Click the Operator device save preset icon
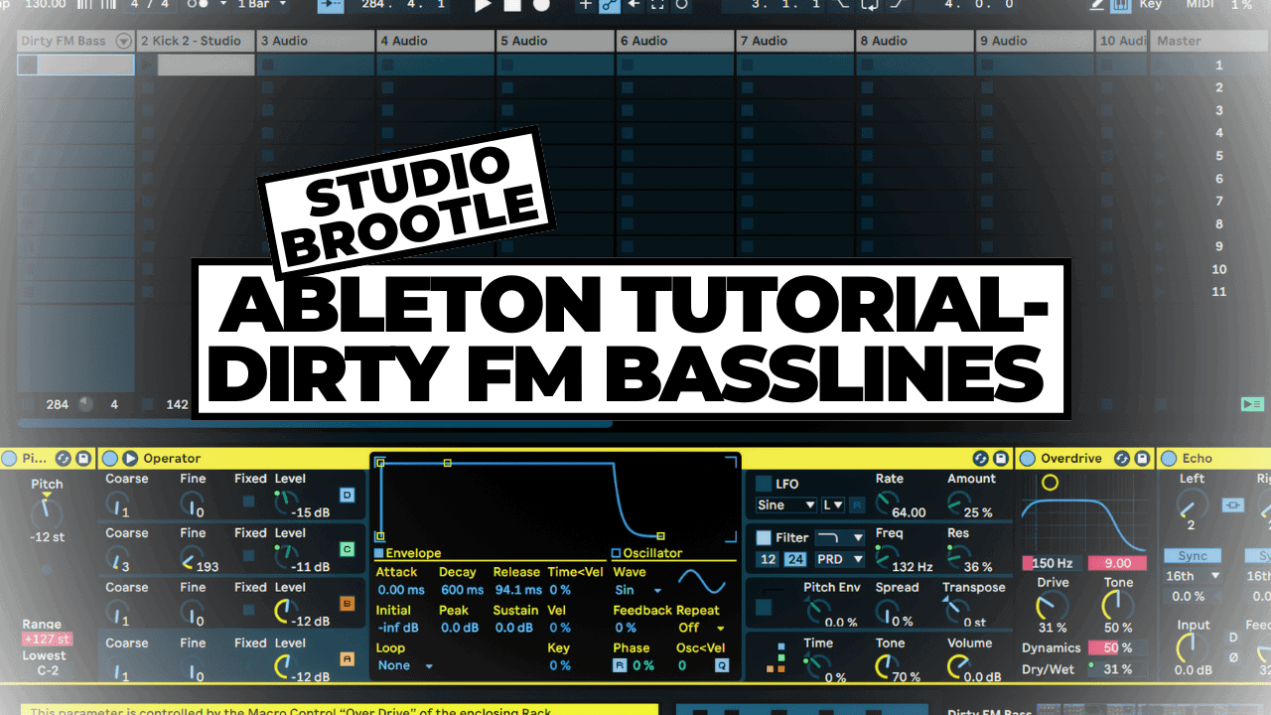The height and width of the screenshot is (715, 1271). point(1001,458)
